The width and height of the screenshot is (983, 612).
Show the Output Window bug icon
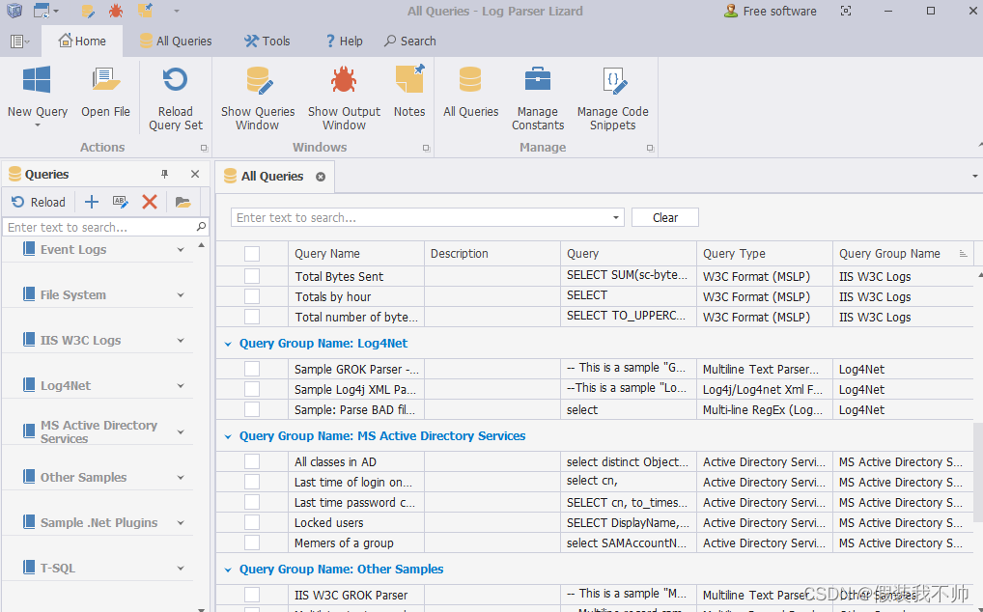(x=344, y=79)
